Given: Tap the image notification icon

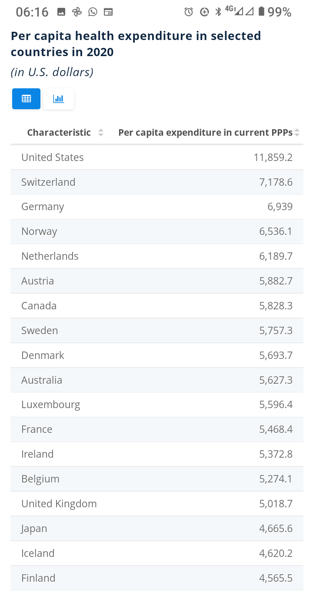Looking at the screenshot, I should [61, 12].
